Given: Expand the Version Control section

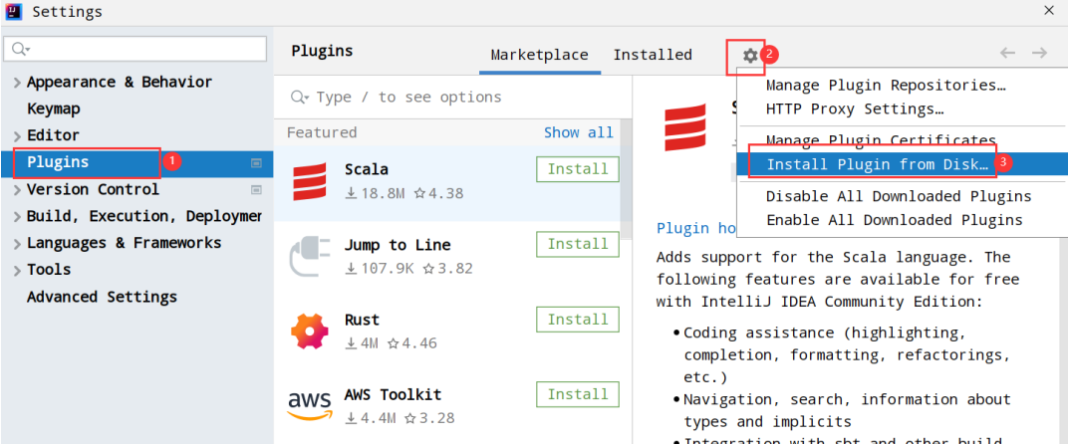Looking at the screenshot, I should click(18, 190).
